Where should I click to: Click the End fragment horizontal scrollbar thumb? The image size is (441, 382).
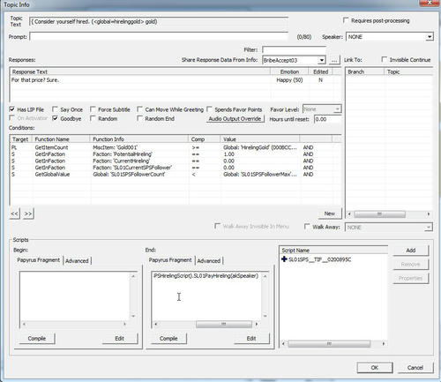click(x=224, y=324)
